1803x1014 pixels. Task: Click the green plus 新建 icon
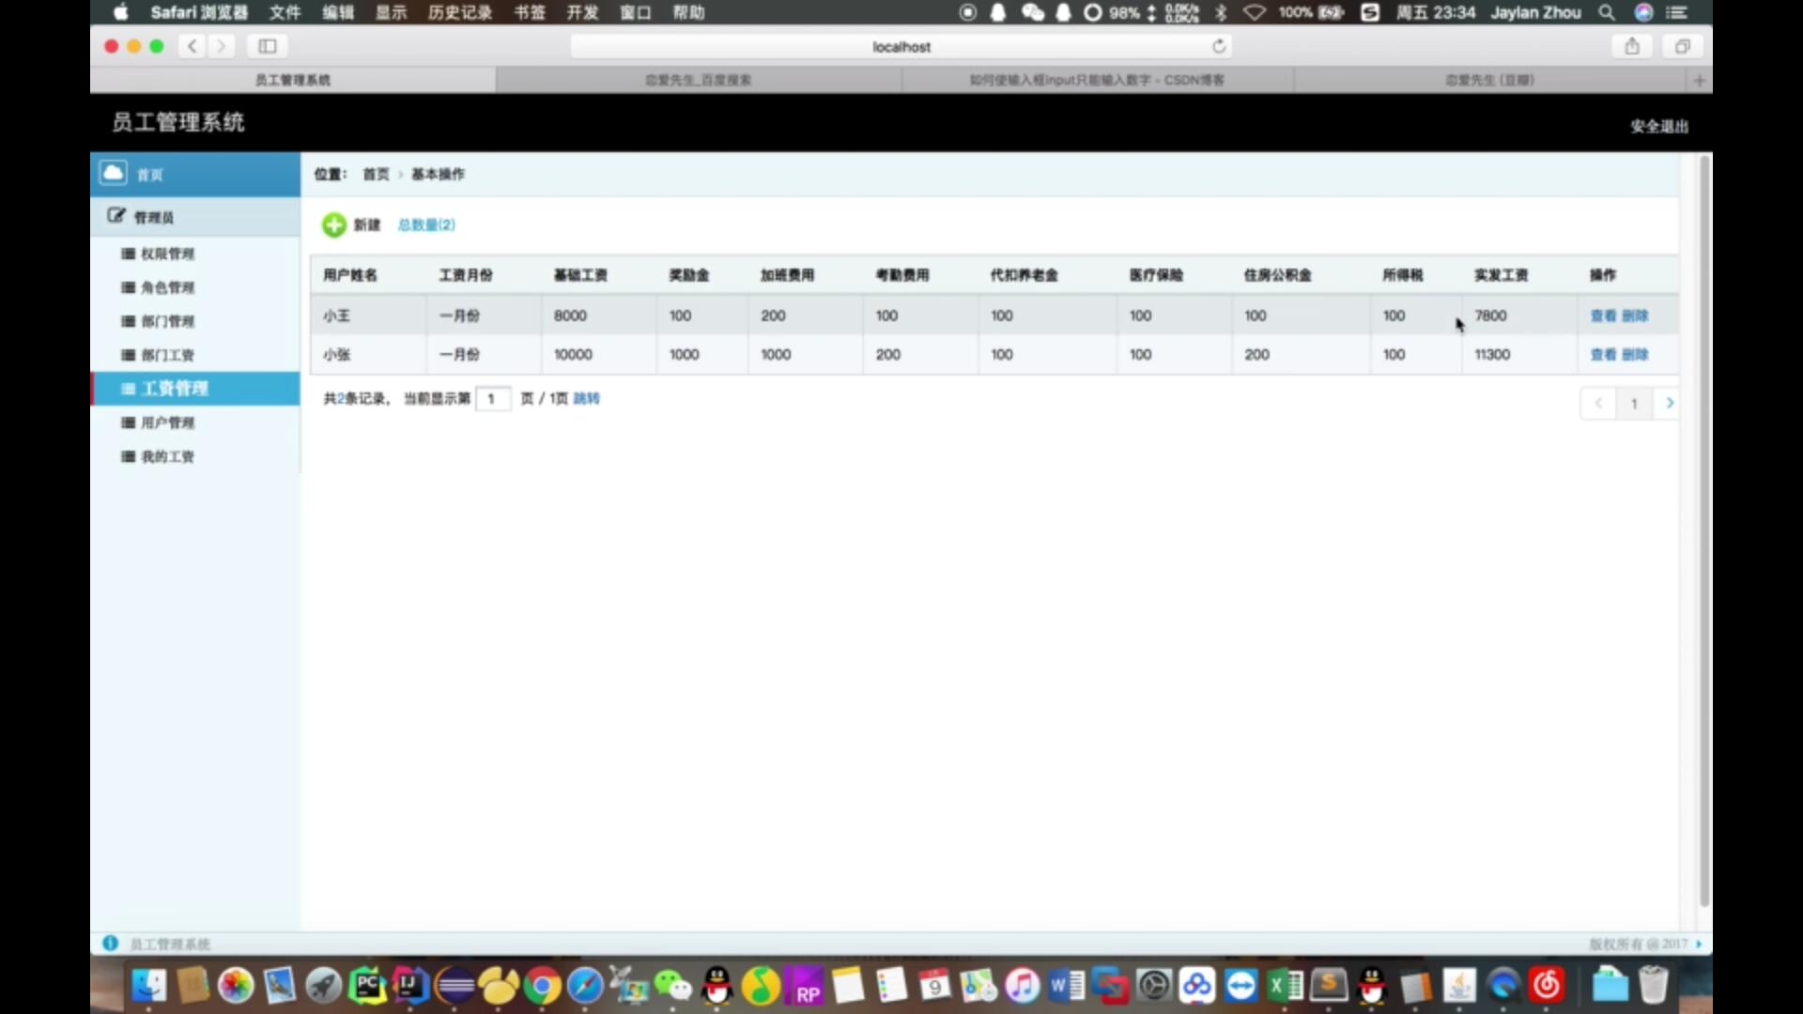tap(333, 225)
